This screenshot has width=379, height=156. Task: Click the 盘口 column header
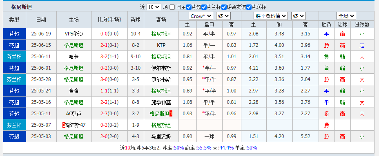coord(210,24)
